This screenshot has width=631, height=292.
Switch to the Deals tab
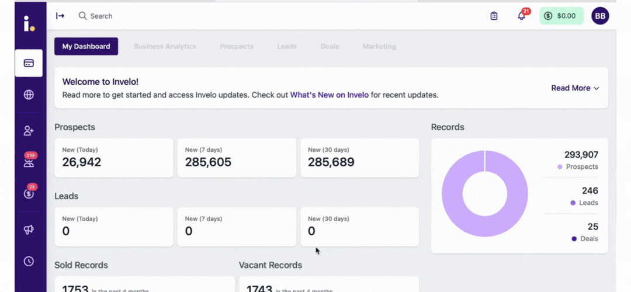(330, 46)
